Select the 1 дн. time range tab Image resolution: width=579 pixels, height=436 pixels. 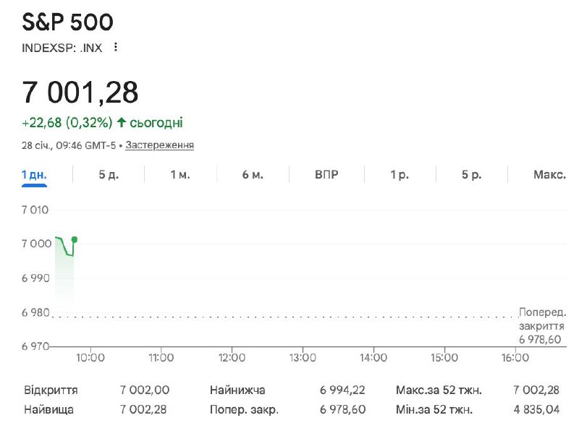click(x=34, y=175)
